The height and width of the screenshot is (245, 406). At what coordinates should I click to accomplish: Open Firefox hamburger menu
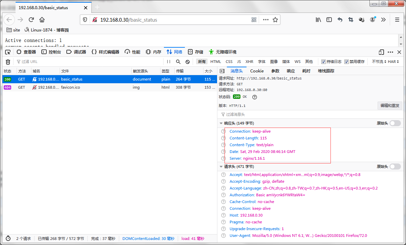(397, 20)
